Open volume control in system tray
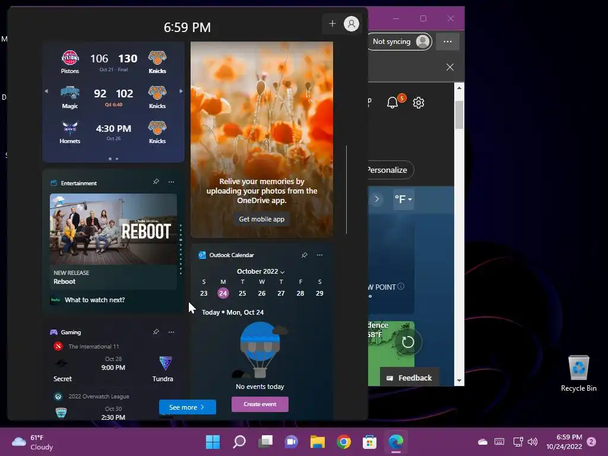Screen dimensions: 608x456 click(533, 442)
